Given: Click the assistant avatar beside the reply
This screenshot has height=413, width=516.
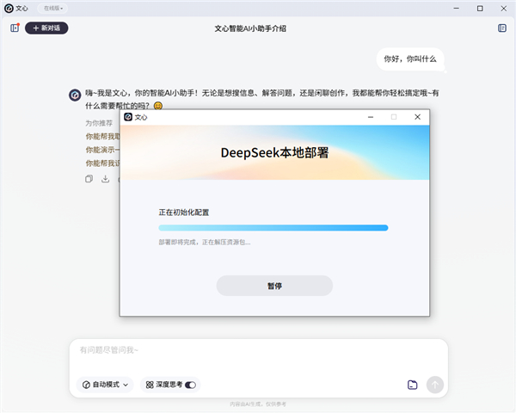Looking at the screenshot, I should (75, 95).
